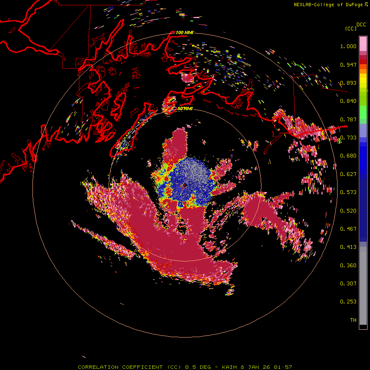The height and width of the screenshot is (370, 370).
Task: Select the 0.573 scale value
Action: click(348, 192)
